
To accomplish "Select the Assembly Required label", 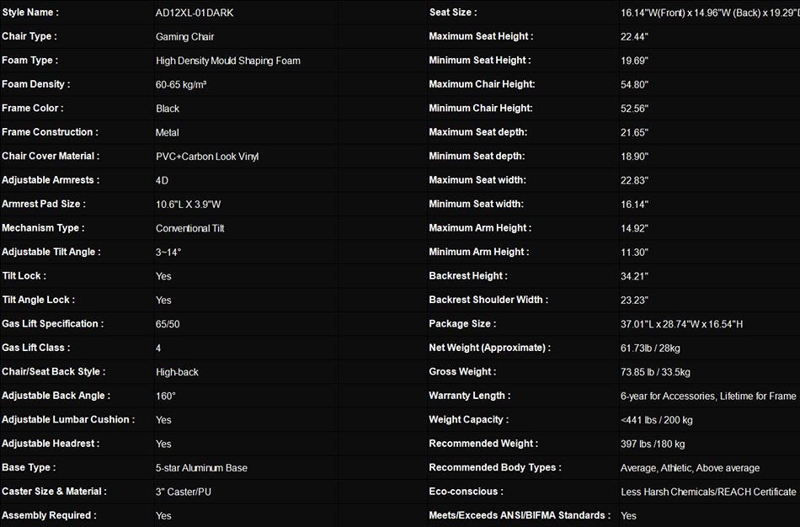I will 49,516.
